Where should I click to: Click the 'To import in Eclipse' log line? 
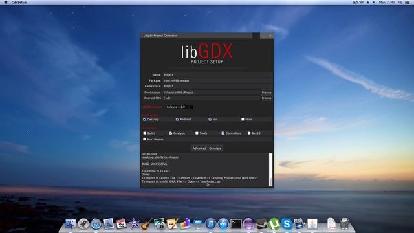[199, 178]
